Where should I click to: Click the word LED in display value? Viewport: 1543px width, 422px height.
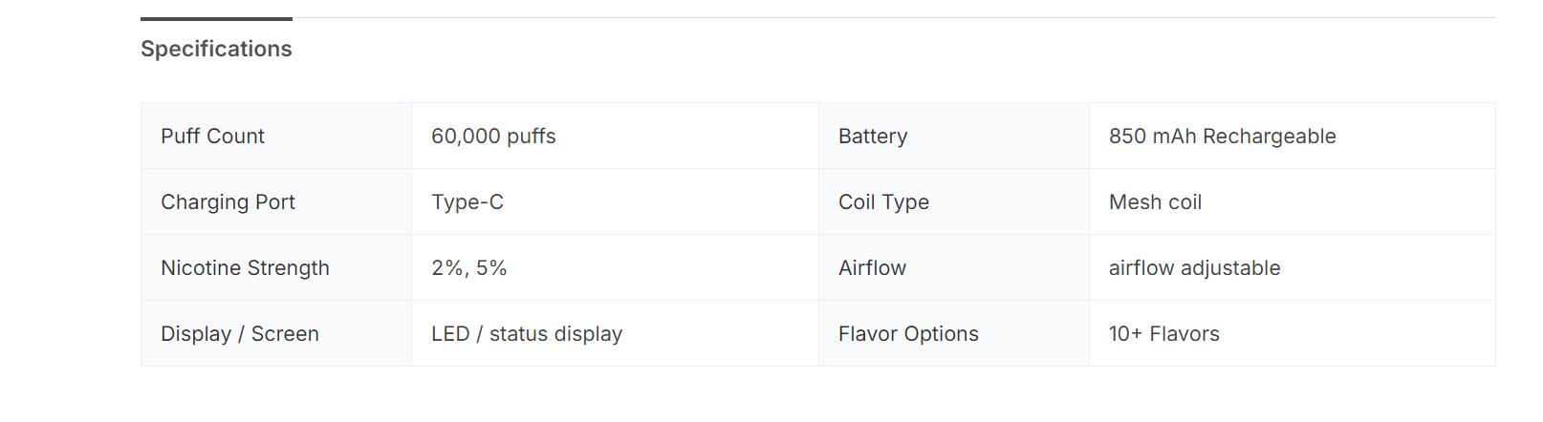click(450, 334)
